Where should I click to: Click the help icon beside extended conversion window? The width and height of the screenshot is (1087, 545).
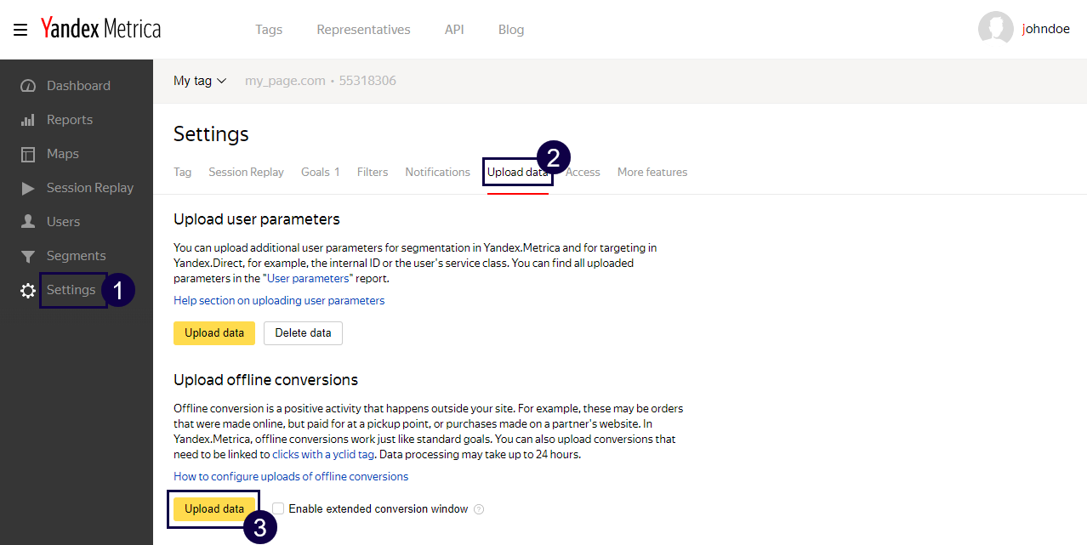(478, 508)
